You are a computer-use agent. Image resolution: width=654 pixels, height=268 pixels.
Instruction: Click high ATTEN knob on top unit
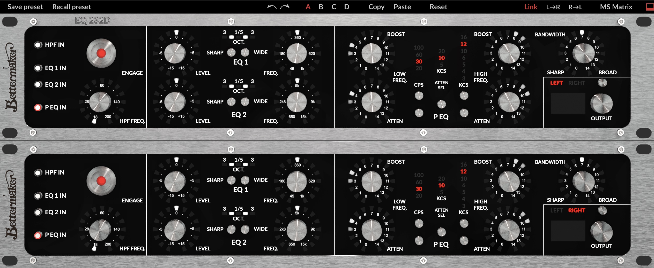point(509,102)
